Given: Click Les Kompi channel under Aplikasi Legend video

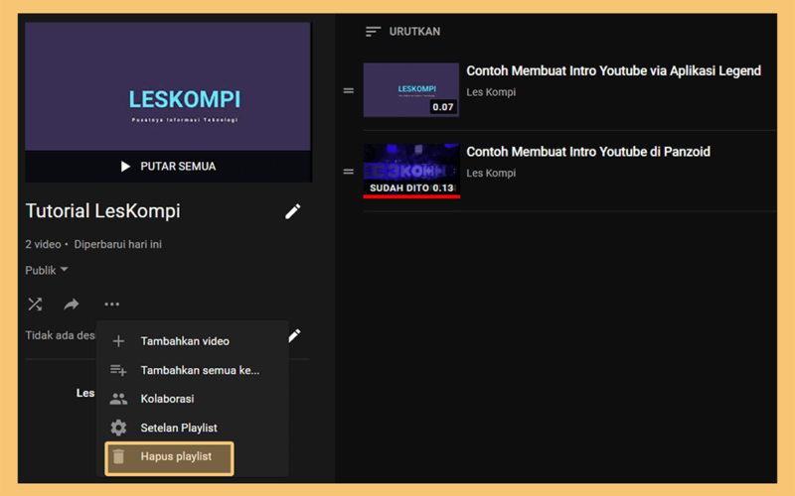Looking at the screenshot, I should point(491,92).
